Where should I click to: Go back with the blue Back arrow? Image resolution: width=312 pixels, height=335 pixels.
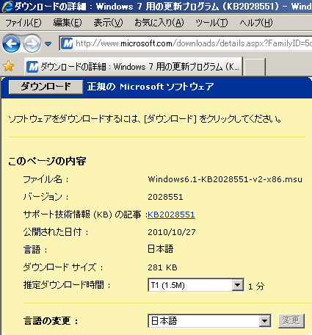(x=11, y=44)
